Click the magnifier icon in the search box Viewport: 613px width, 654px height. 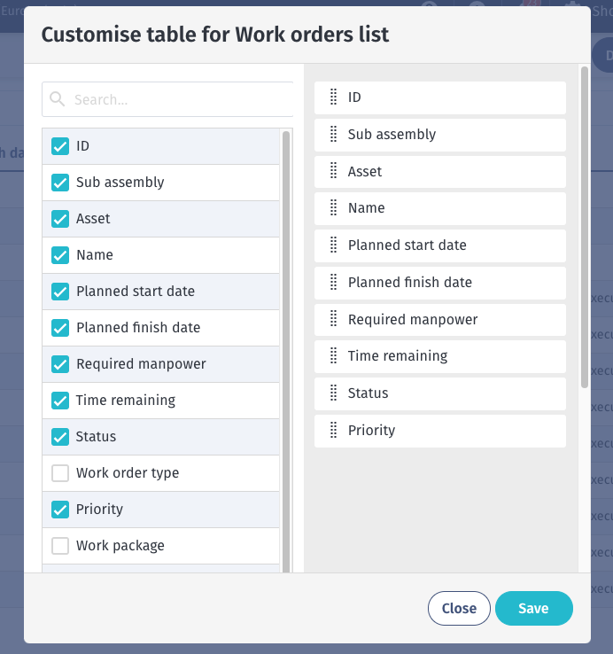(x=57, y=99)
